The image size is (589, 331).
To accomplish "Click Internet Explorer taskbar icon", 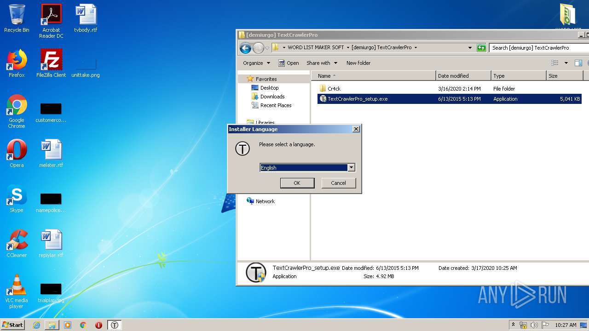I will click(36, 325).
